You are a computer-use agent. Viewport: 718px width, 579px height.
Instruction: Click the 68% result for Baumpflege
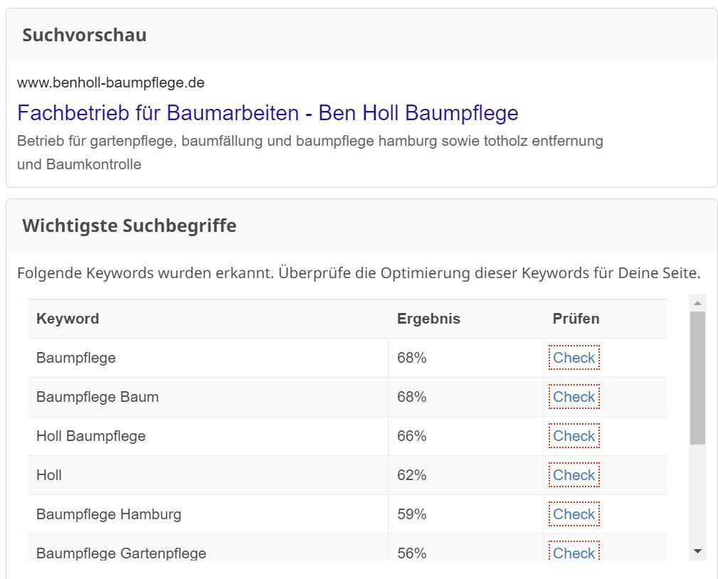click(x=412, y=358)
